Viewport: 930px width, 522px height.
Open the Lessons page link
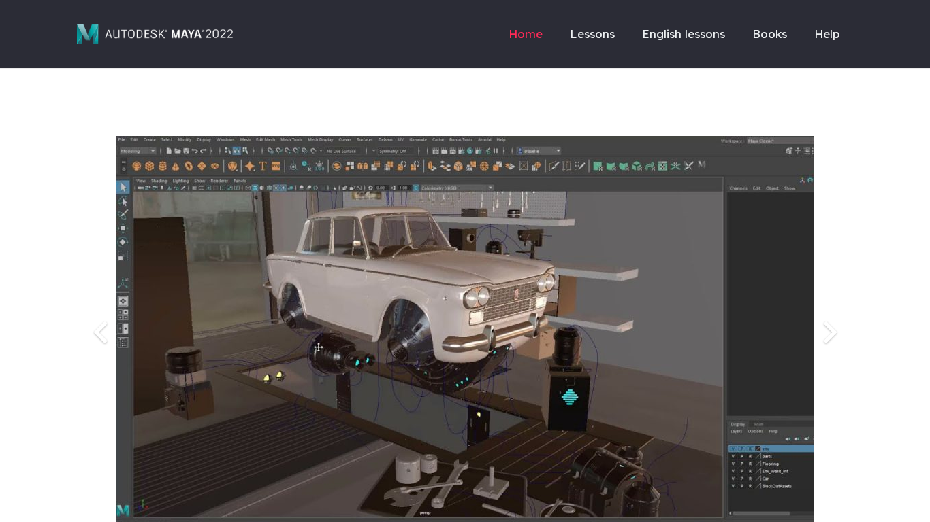click(x=592, y=34)
